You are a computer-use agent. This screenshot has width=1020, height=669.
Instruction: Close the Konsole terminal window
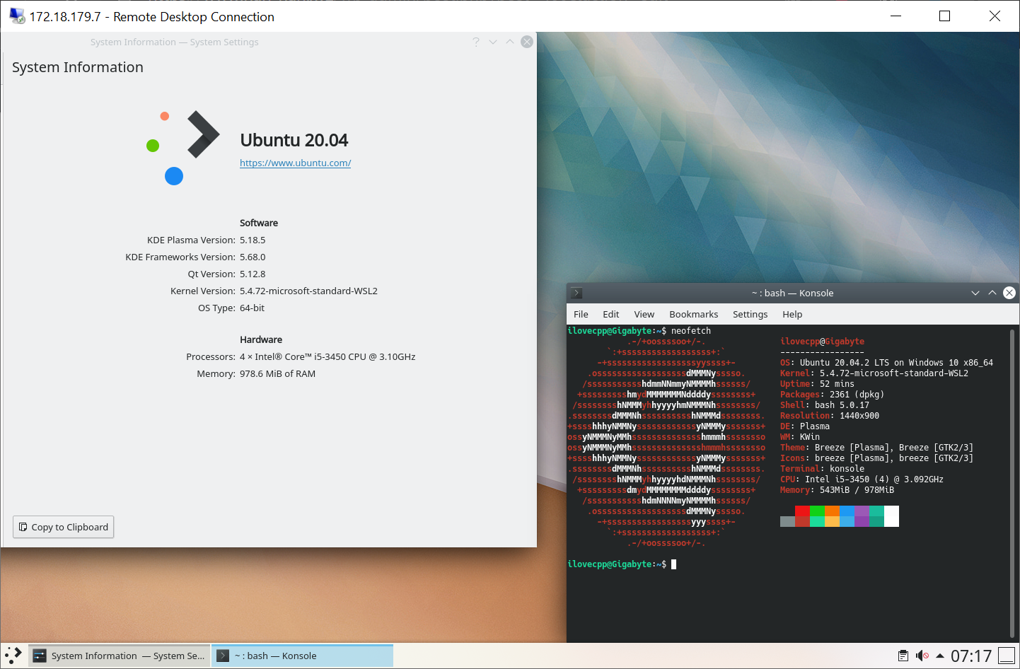tap(1009, 293)
